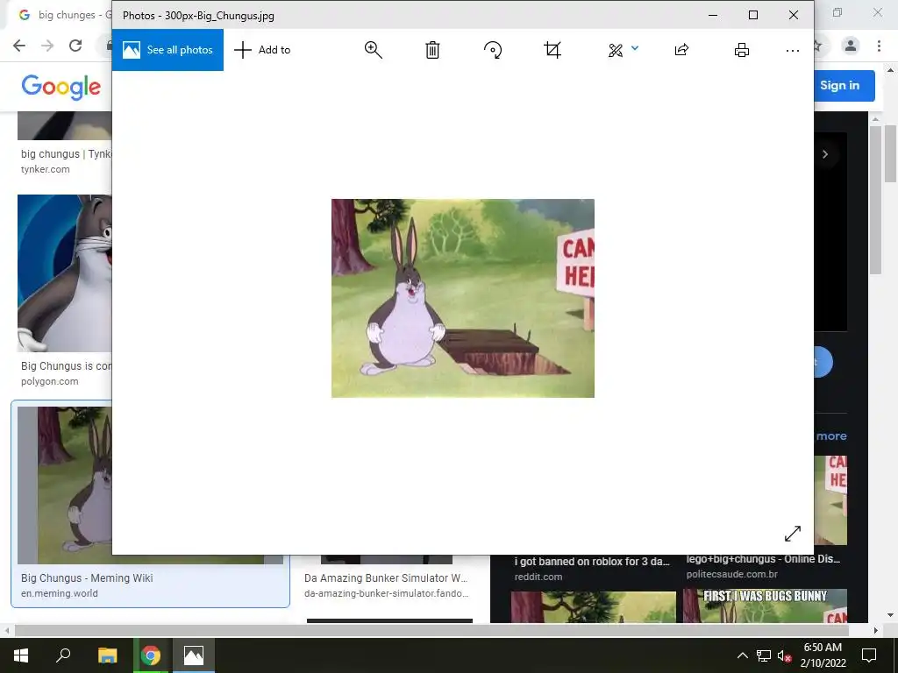Open See all photos view
This screenshot has height=673, width=898.
pos(167,50)
